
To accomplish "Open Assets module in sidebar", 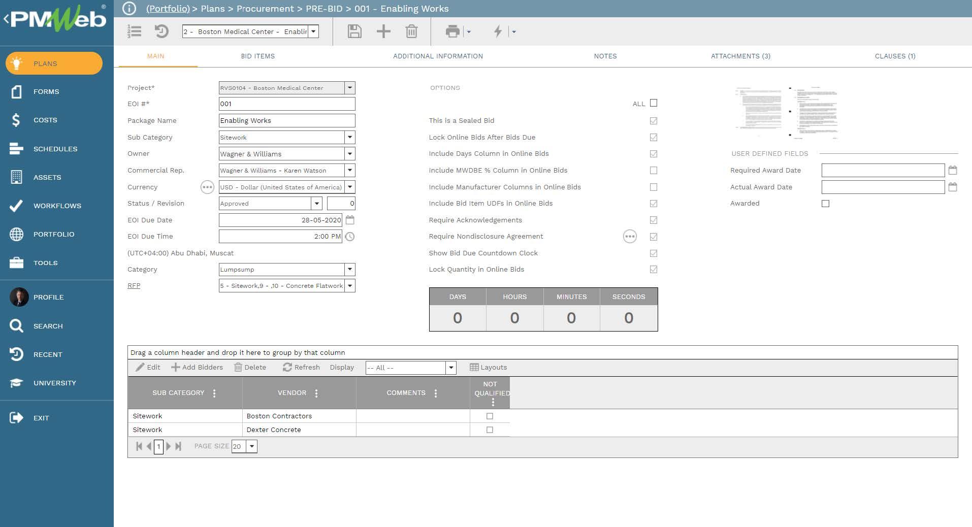I will tap(47, 177).
